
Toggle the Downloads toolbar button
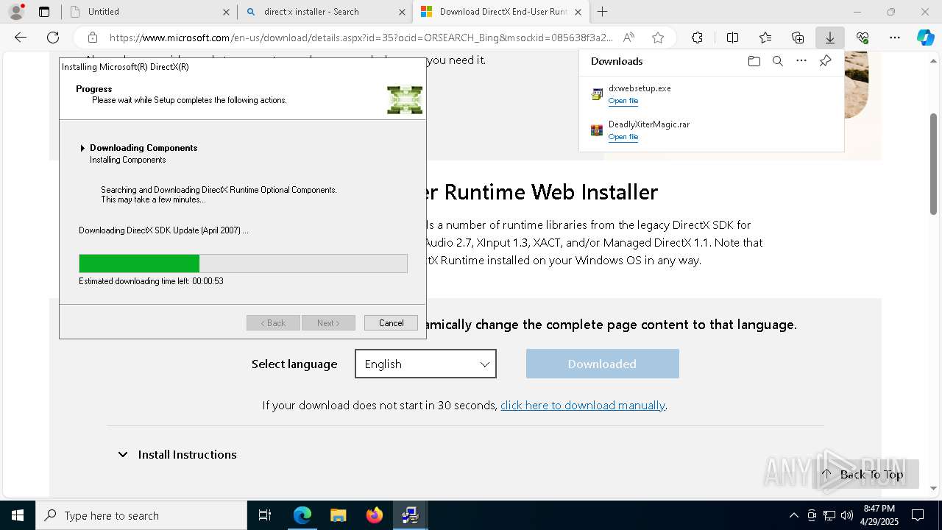(830, 38)
